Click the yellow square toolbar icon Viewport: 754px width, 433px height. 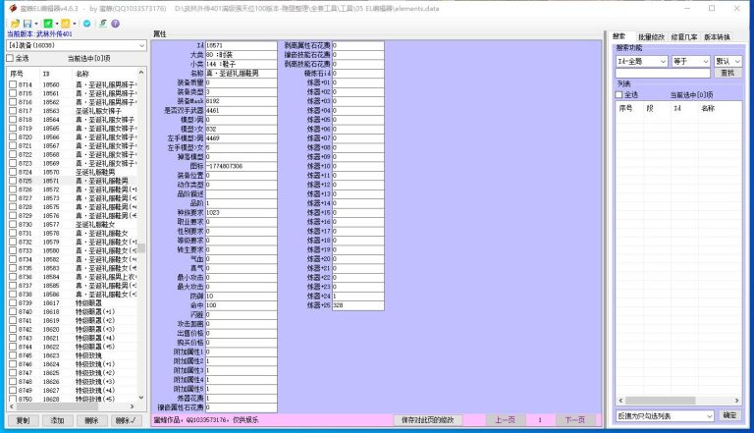pyautogui.click(x=66, y=24)
